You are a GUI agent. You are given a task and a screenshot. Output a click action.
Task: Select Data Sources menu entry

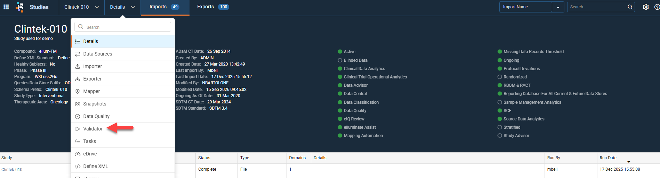tap(123, 54)
